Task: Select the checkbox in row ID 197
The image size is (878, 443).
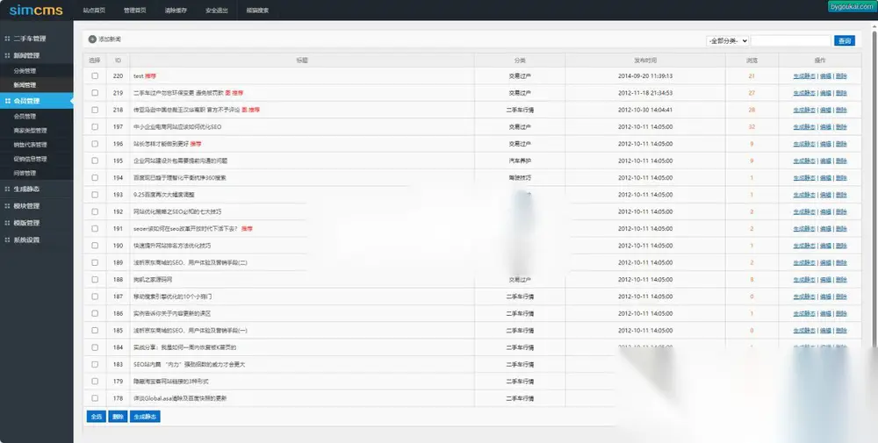Action: click(x=95, y=127)
